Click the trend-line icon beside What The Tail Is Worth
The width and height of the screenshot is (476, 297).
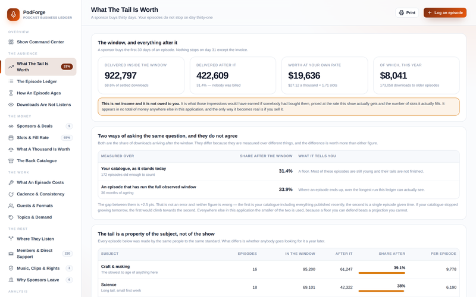pos(11,67)
